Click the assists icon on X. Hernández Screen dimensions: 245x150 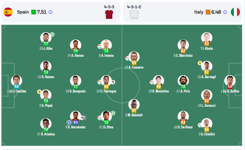(83, 118)
